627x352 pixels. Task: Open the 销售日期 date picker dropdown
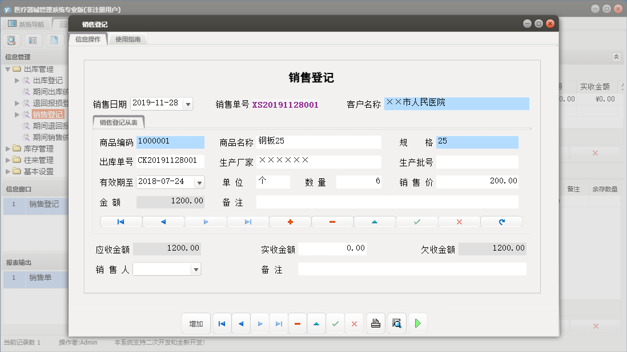click(187, 104)
